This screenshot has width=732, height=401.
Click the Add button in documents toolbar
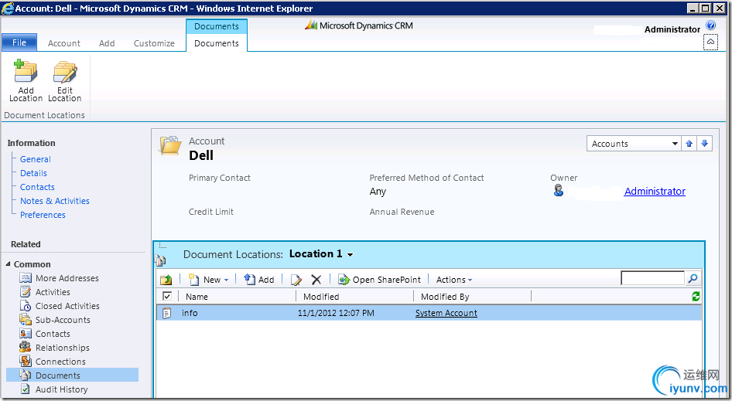pos(259,279)
